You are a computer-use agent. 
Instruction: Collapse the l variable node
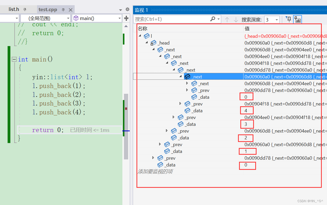[x=140, y=36]
